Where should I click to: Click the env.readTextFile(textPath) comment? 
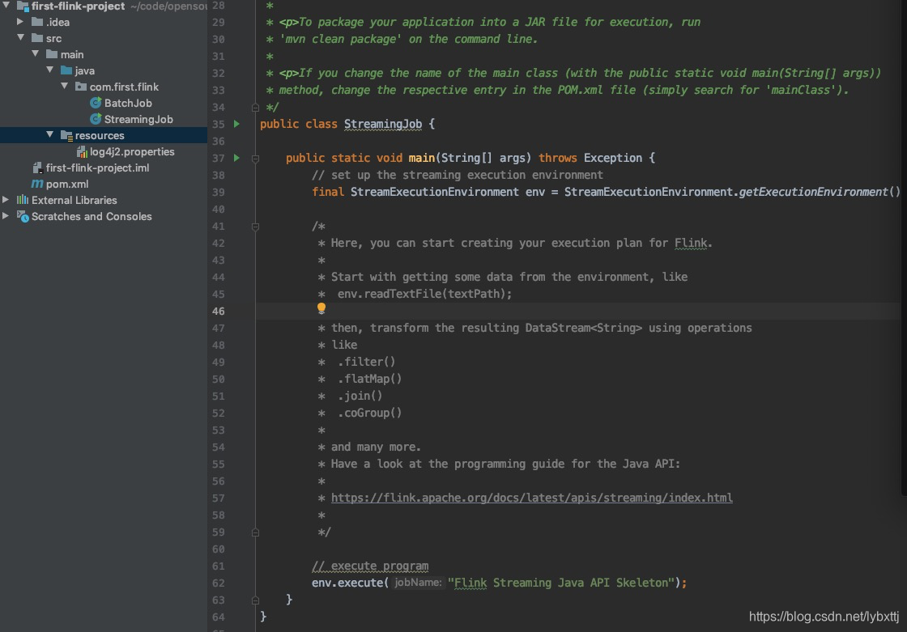point(424,294)
